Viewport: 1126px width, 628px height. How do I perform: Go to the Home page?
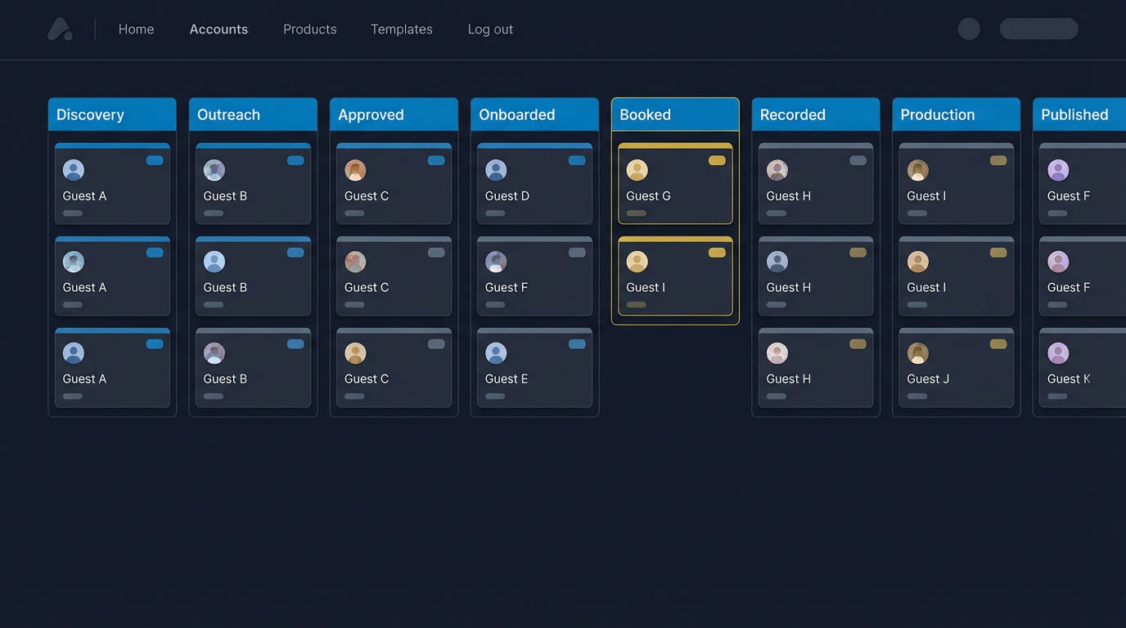(136, 29)
